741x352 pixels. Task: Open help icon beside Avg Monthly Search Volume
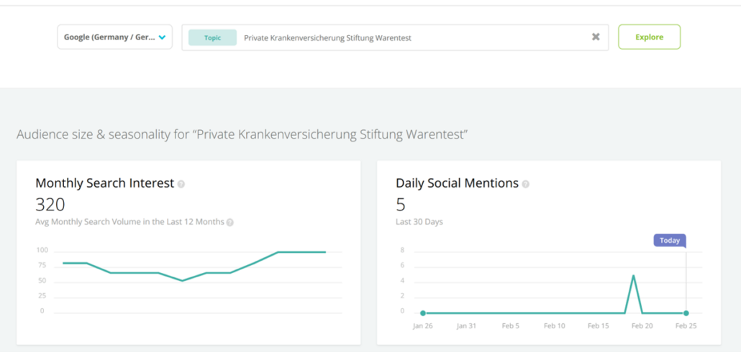(x=229, y=222)
